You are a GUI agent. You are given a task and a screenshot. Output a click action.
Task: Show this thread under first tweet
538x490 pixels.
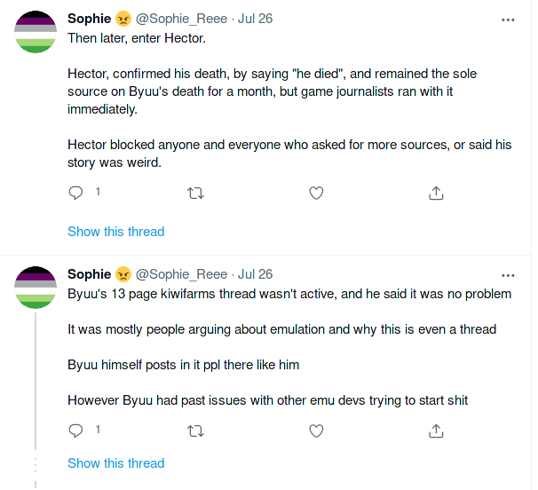[x=116, y=232]
